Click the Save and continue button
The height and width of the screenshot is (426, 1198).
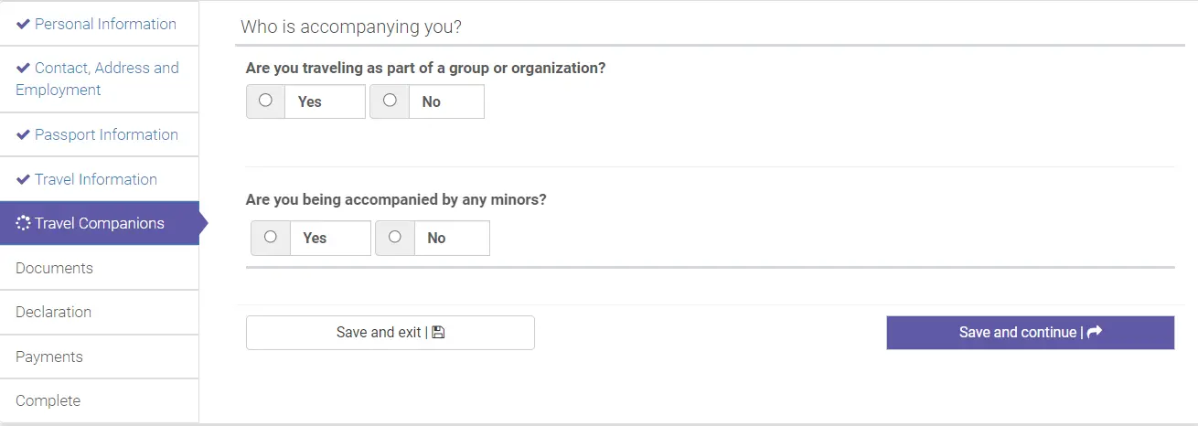coord(1030,333)
